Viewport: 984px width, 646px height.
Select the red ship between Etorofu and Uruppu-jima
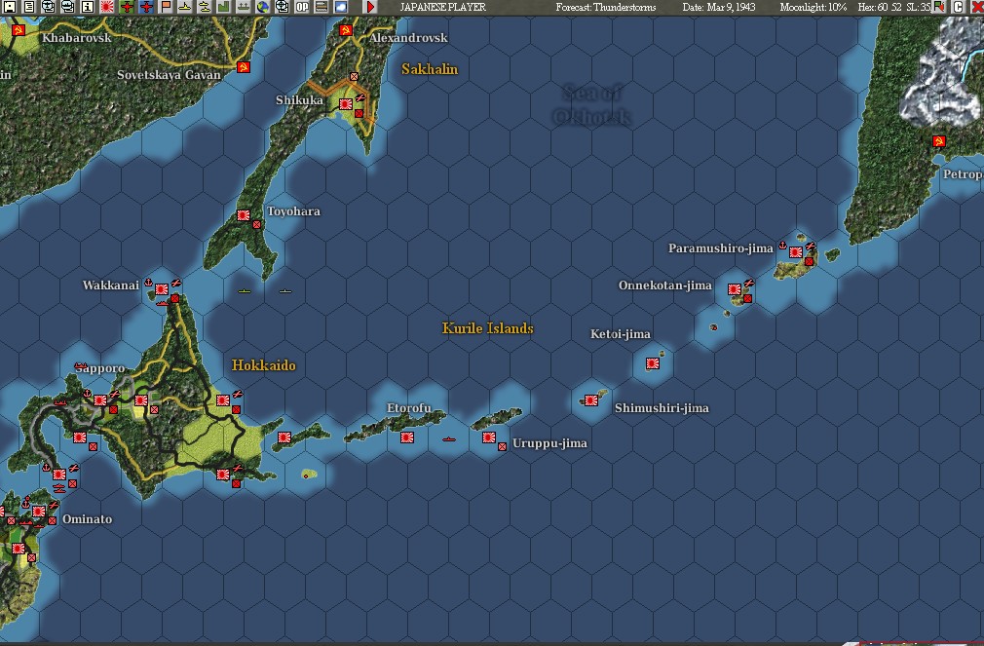coord(449,438)
